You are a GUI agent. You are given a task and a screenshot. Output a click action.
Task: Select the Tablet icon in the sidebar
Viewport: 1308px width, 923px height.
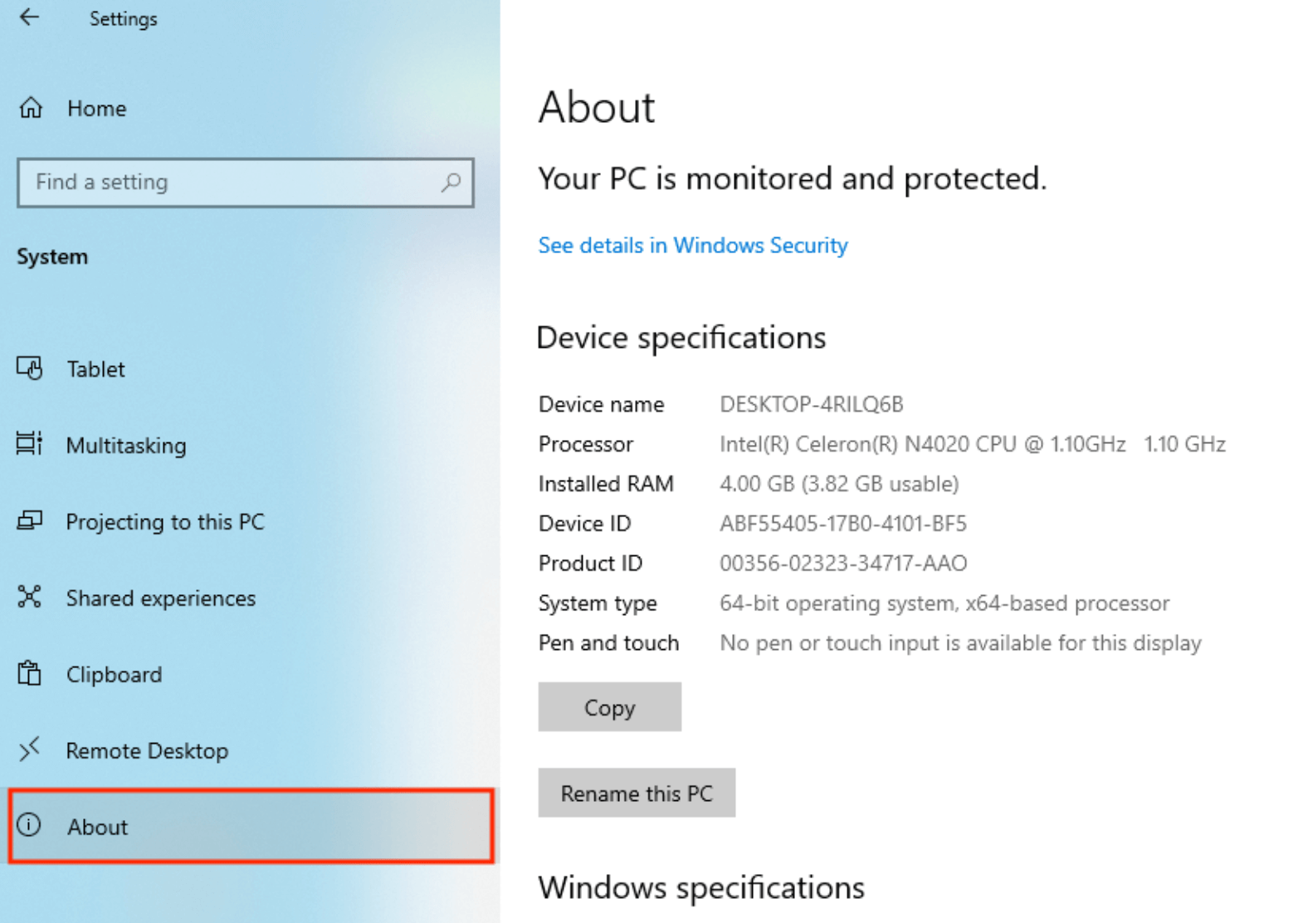28,369
